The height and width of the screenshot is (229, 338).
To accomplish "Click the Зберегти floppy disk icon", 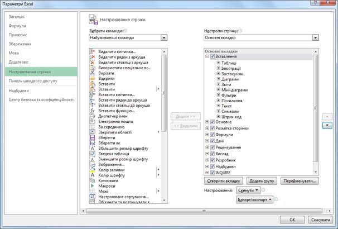I will click(x=92, y=138).
